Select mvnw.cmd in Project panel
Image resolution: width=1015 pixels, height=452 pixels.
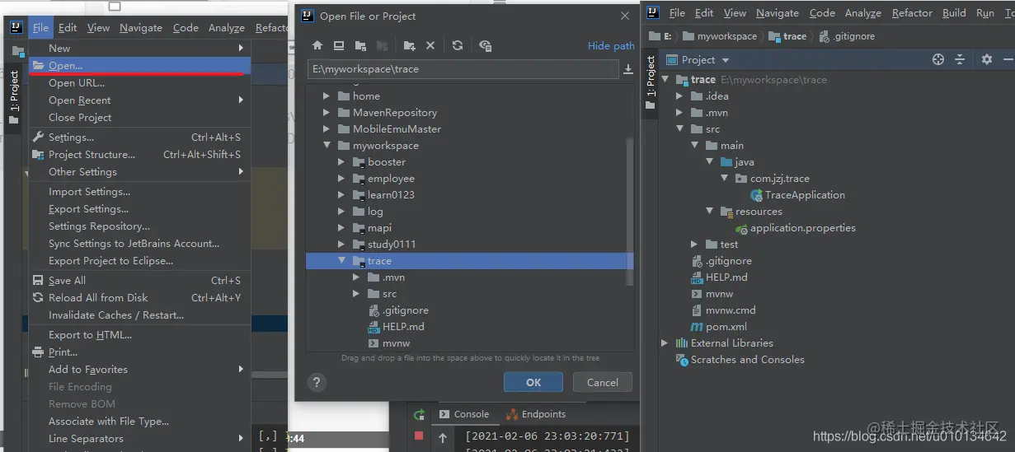(x=731, y=310)
